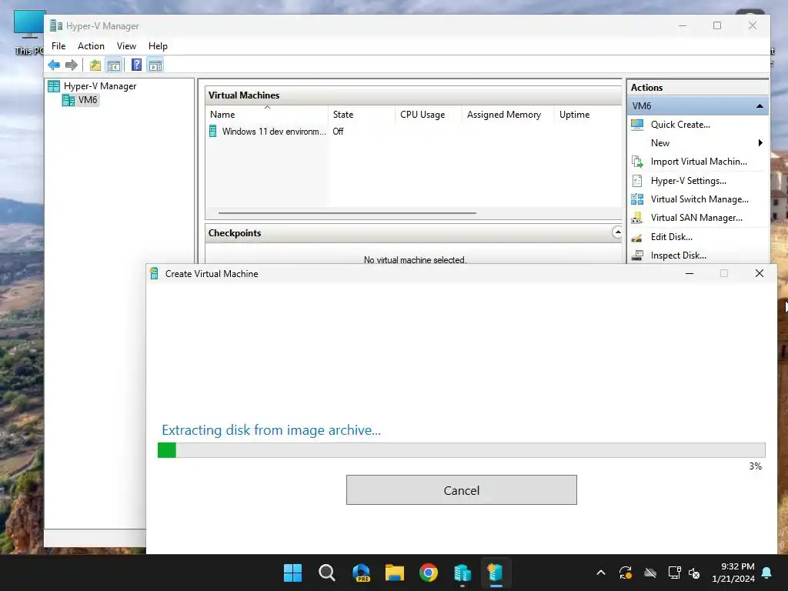Screen dimensions: 788x591
Task: Open the View menu
Action: (126, 46)
